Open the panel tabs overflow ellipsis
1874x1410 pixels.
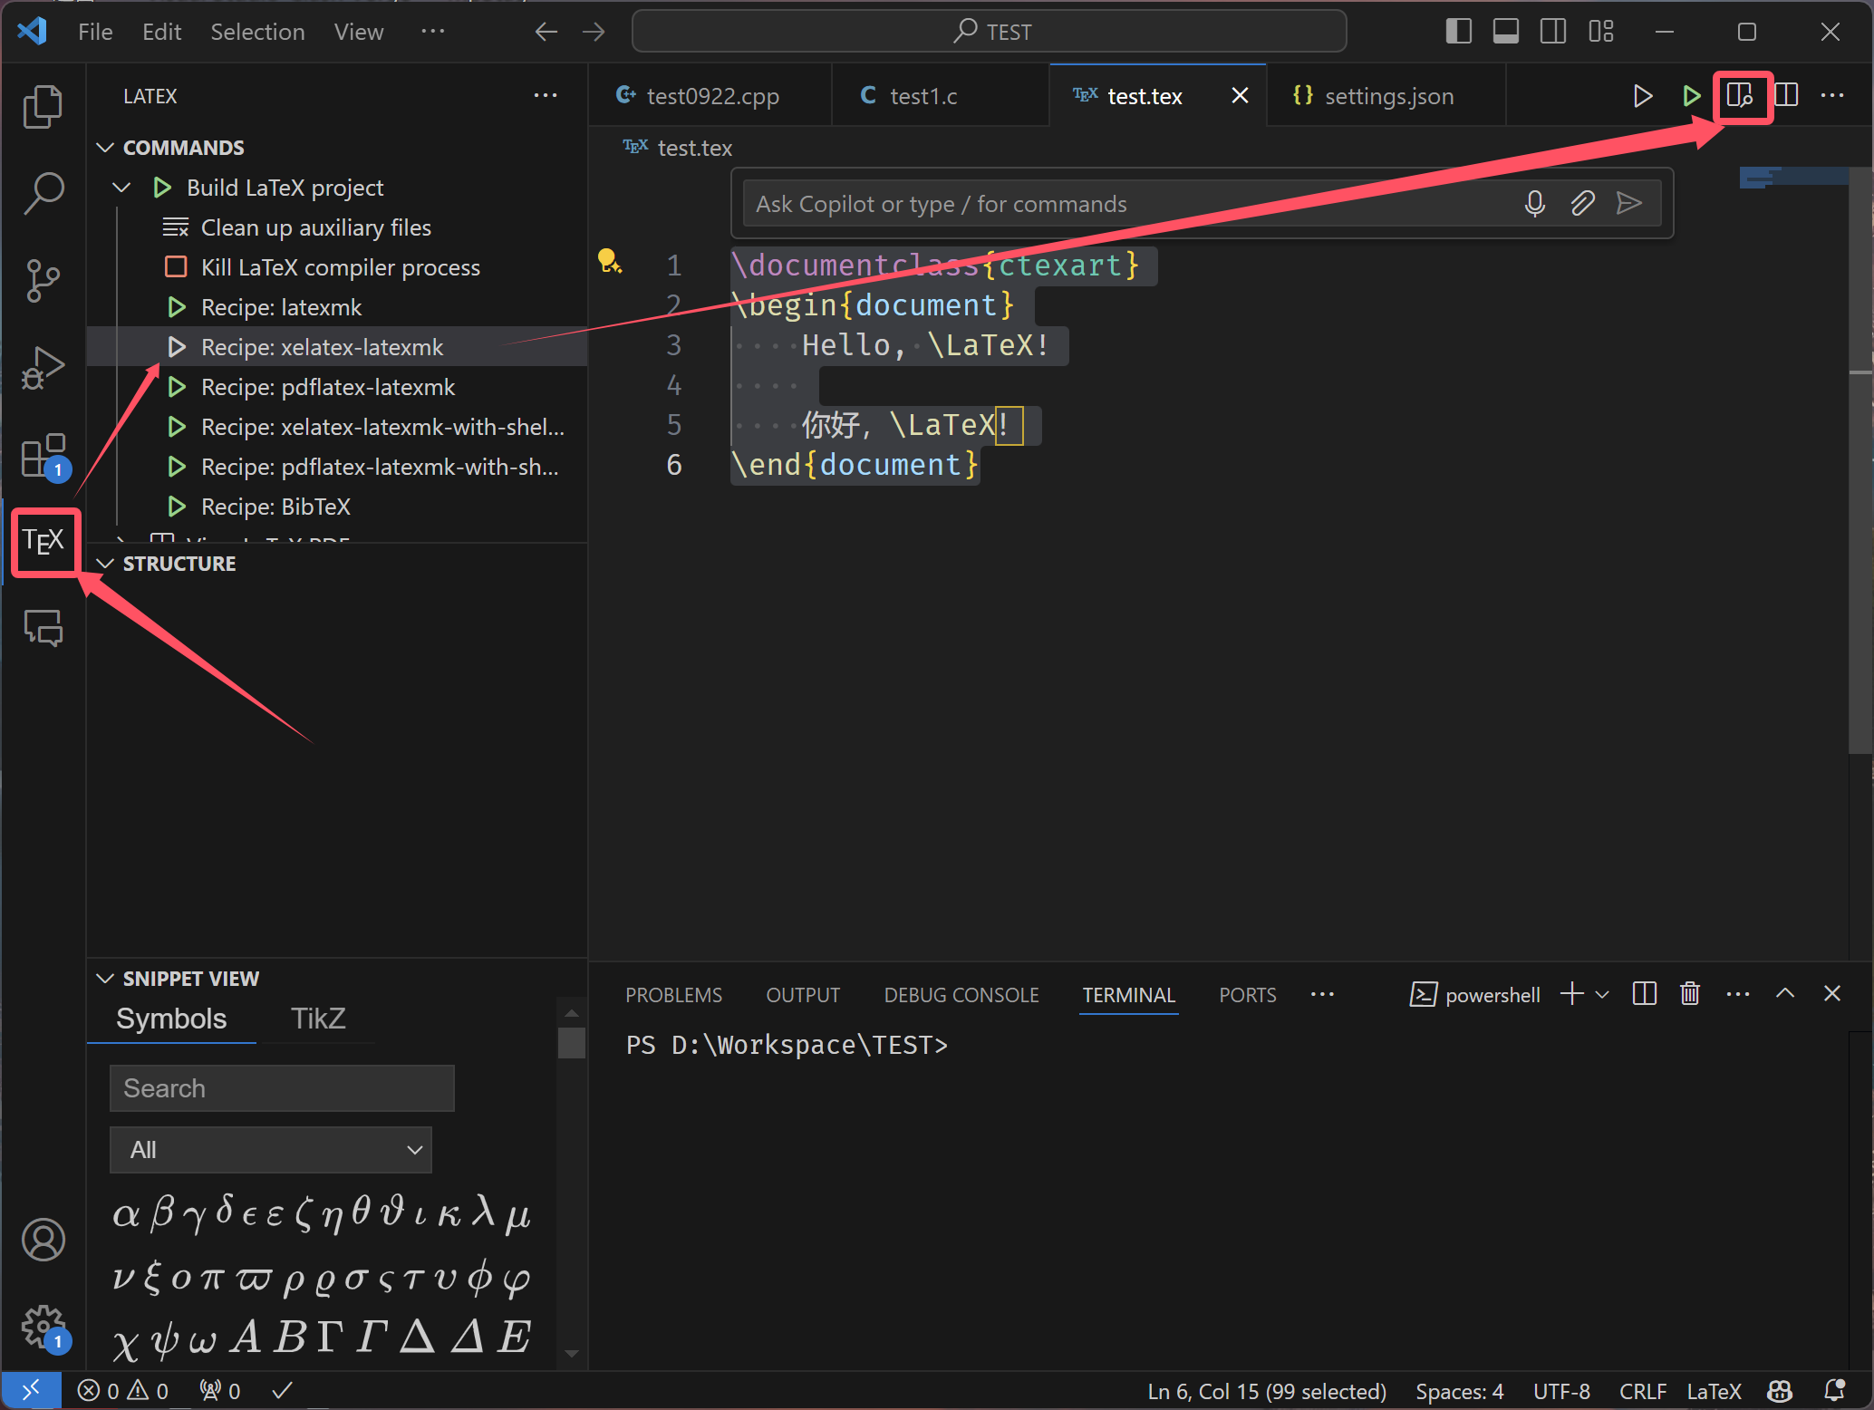pyautogui.click(x=1322, y=994)
